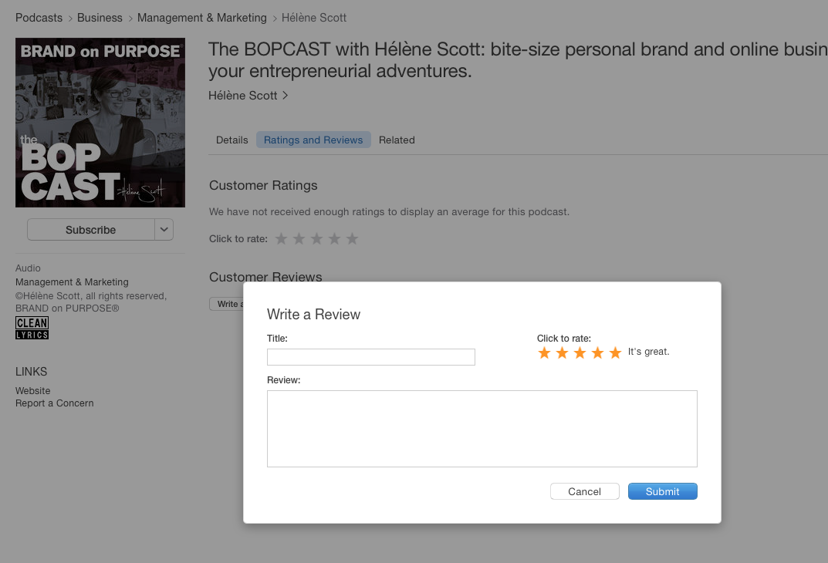This screenshot has height=563, width=828.
Task: Select the first orange star in review dialog
Action: pyautogui.click(x=544, y=352)
